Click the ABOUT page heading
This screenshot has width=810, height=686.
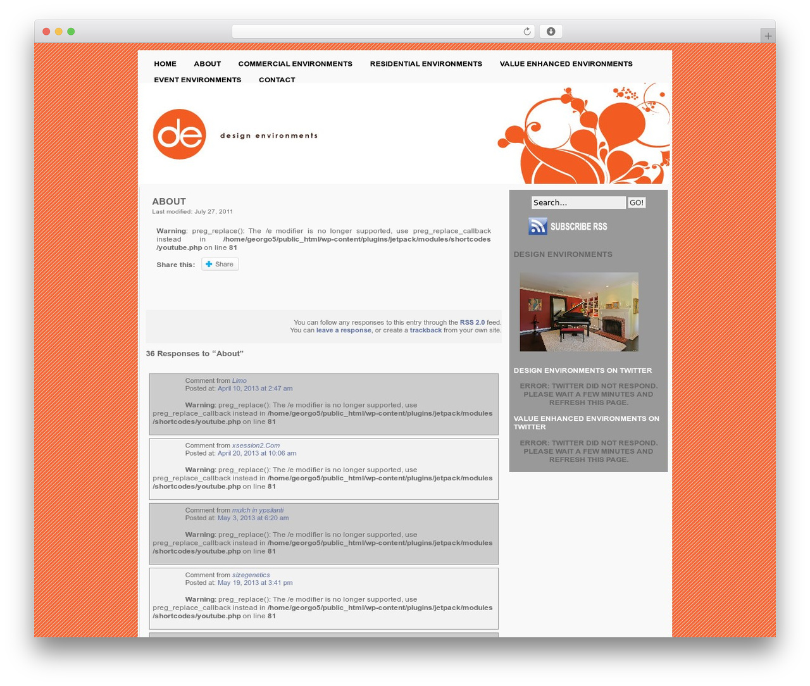coord(169,201)
